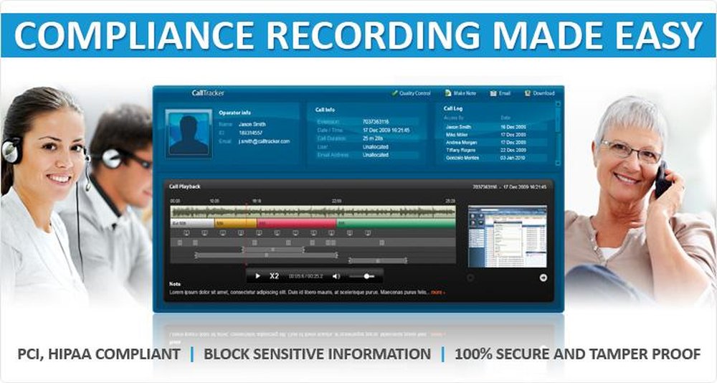Click the Call Info heading
The width and height of the screenshot is (717, 383).
(325, 110)
